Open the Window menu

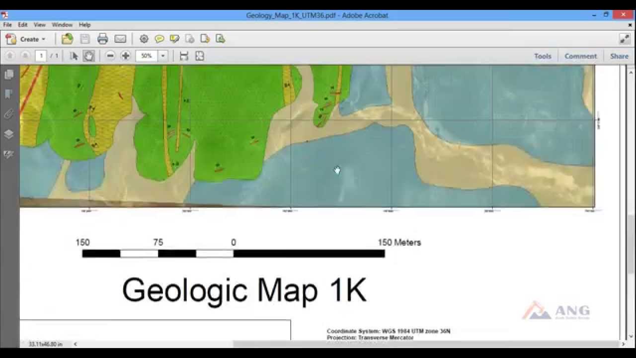coord(62,25)
